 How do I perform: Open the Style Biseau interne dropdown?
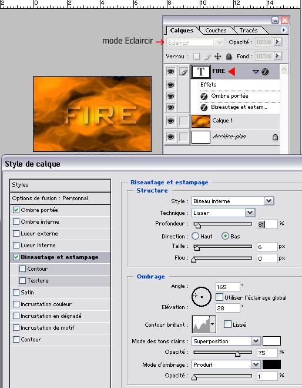(x=269, y=201)
